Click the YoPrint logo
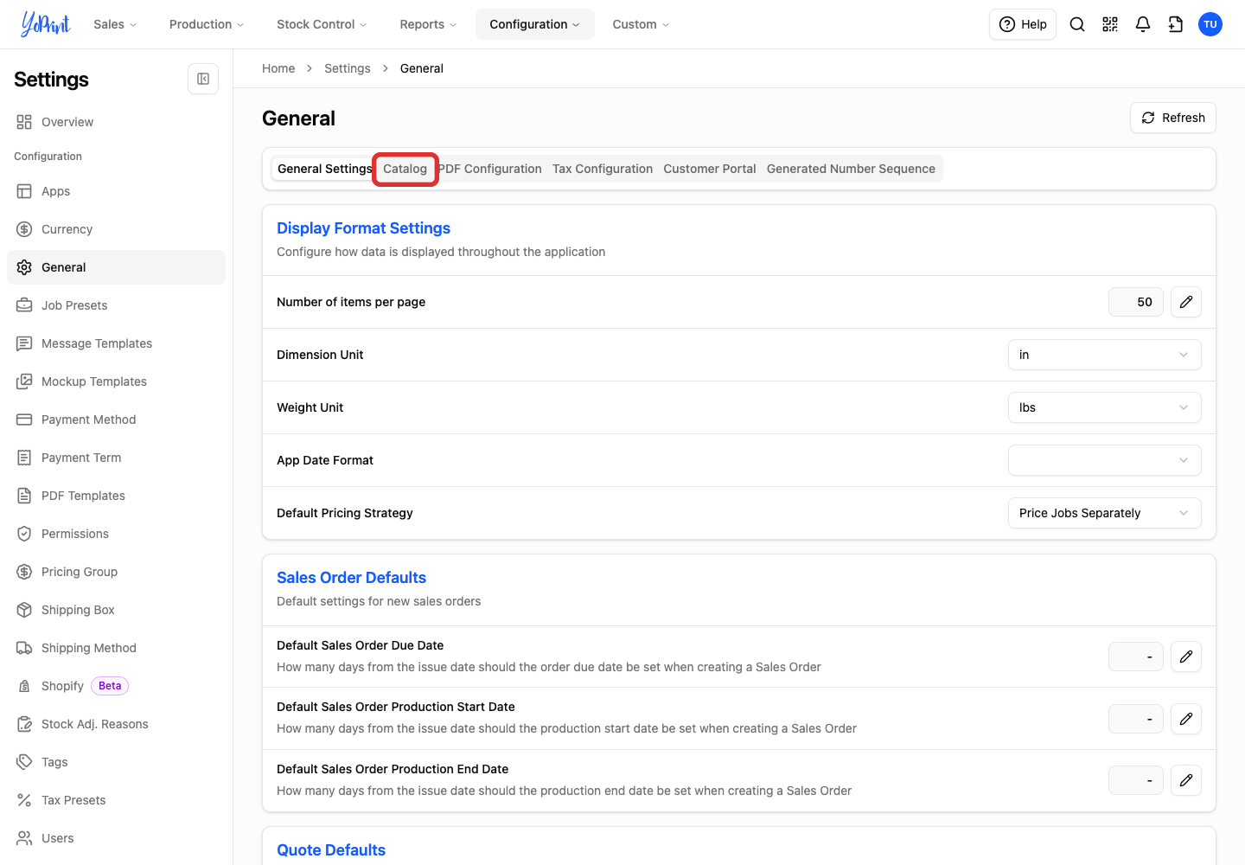 coord(46,24)
